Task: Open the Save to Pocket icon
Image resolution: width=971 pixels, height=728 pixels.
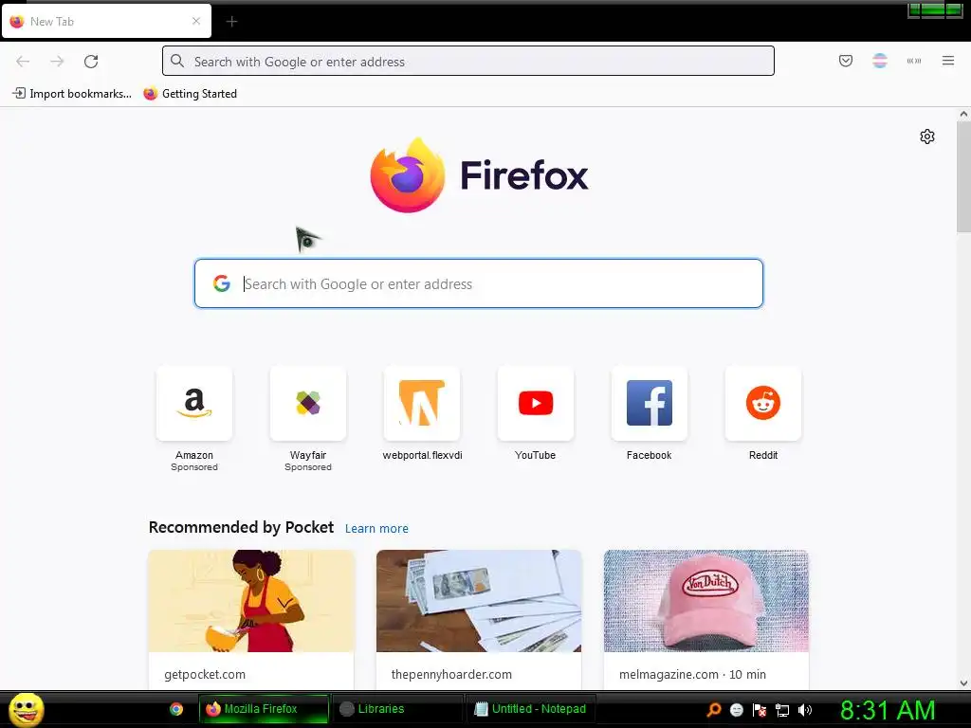Action: point(845,61)
